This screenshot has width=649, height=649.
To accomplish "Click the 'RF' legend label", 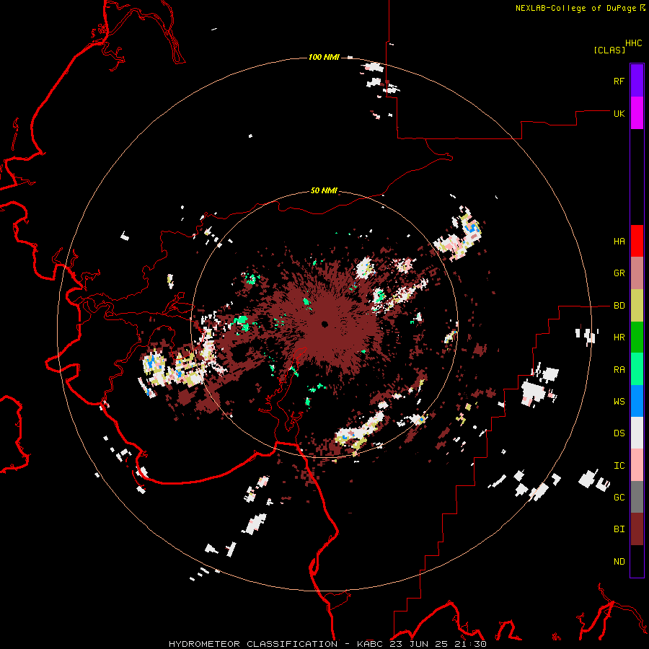I will [x=619, y=81].
